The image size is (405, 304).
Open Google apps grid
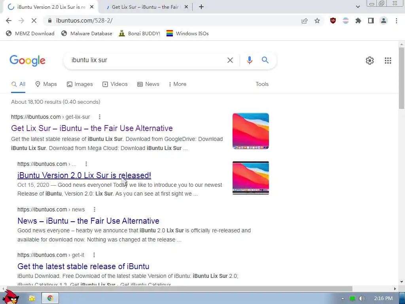tap(388, 61)
